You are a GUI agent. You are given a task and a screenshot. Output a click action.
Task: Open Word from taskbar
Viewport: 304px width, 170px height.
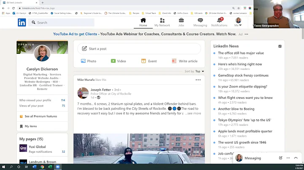(x=34, y=167)
